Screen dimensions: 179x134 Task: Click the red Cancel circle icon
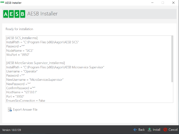tap(165, 130)
